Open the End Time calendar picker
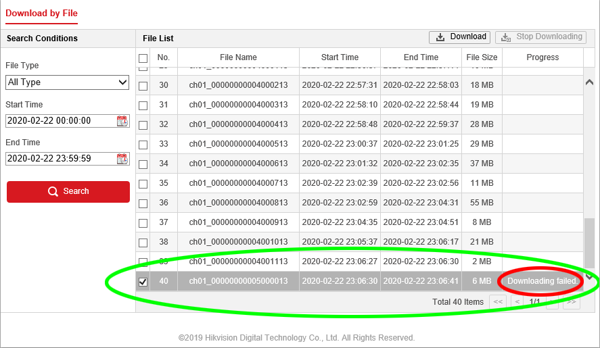600x348 pixels. [122, 159]
